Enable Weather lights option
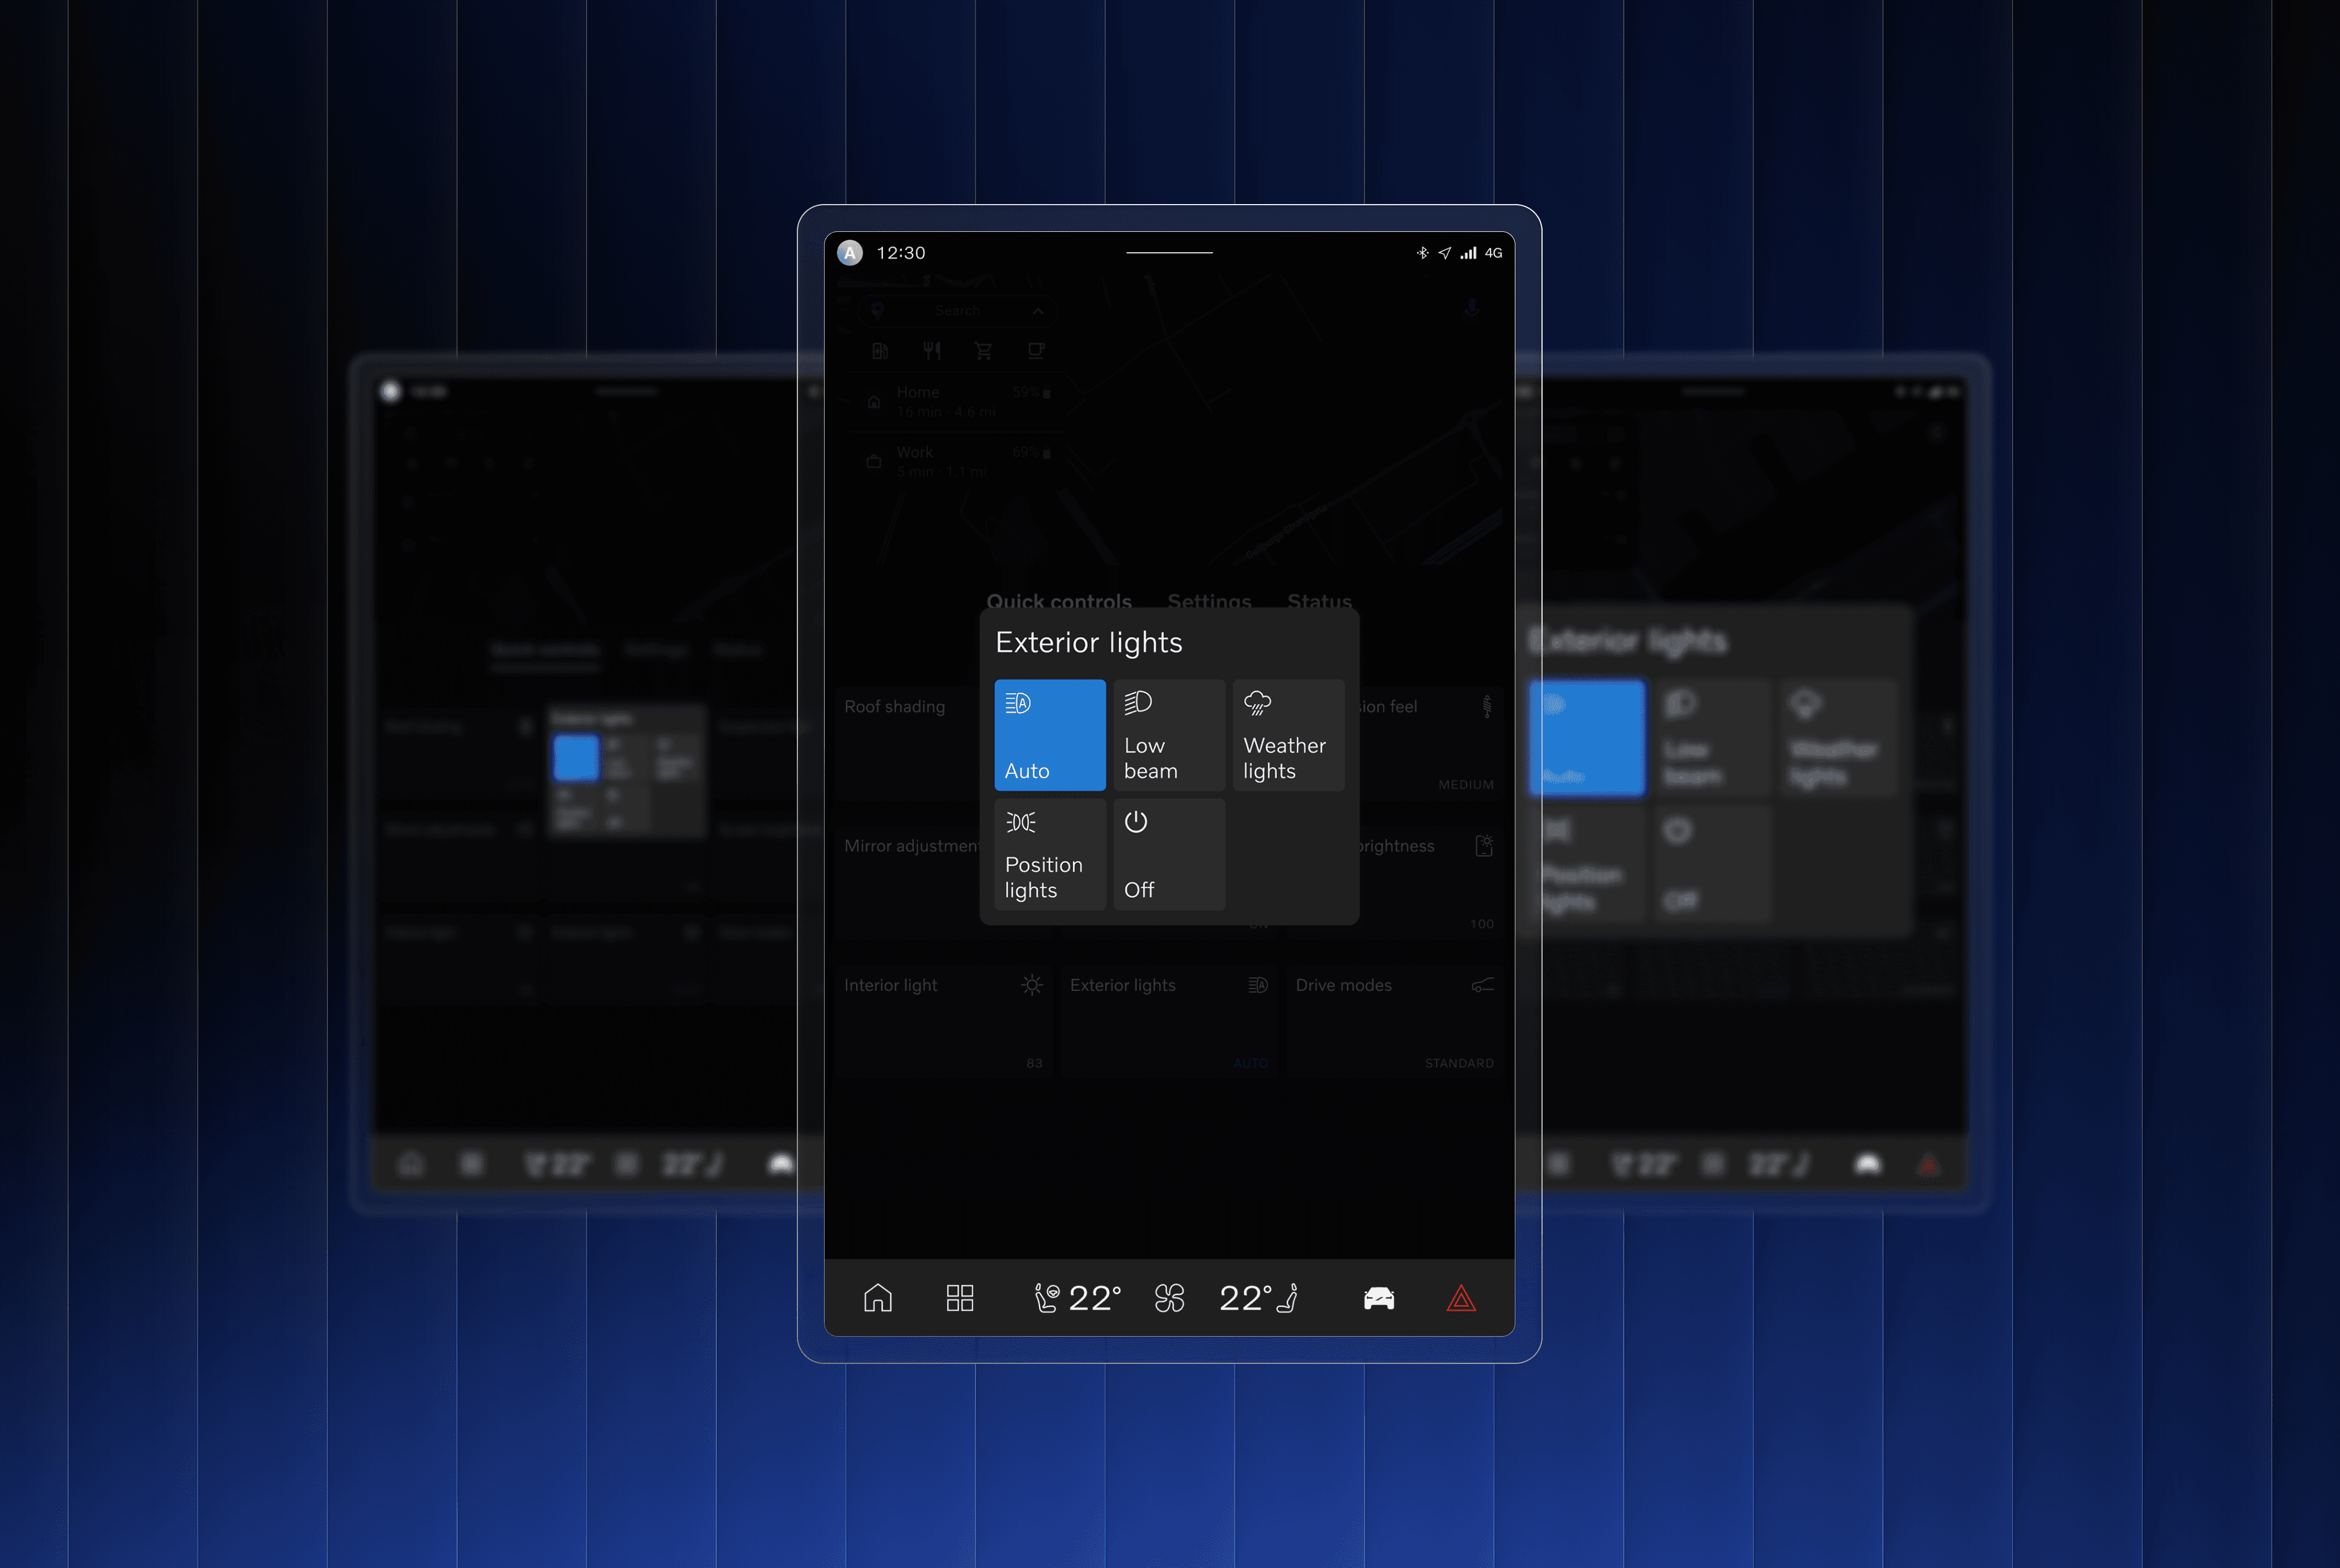2340x1568 pixels. (1287, 735)
